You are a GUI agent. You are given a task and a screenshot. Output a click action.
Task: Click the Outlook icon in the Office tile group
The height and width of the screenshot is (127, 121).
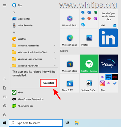[83, 12]
